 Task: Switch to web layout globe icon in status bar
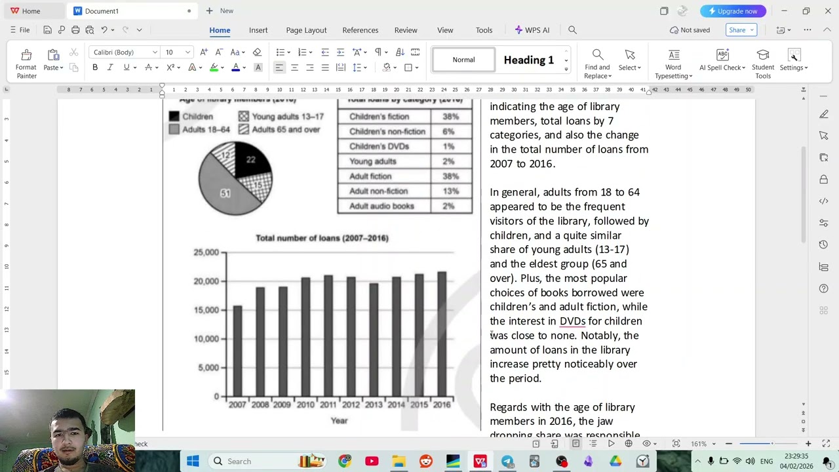pos(629,444)
